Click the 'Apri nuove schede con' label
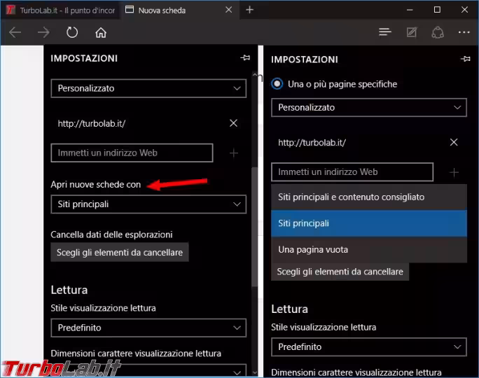The width and height of the screenshot is (479, 378). [x=96, y=184]
